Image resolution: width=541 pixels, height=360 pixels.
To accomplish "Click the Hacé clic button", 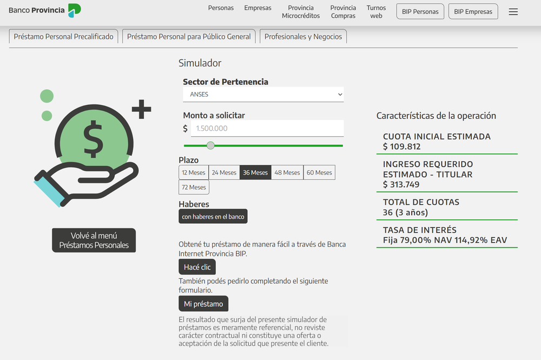I will [197, 267].
